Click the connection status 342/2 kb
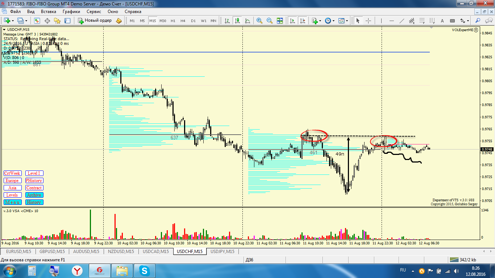This screenshot has height=278, width=495. pos(463,260)
